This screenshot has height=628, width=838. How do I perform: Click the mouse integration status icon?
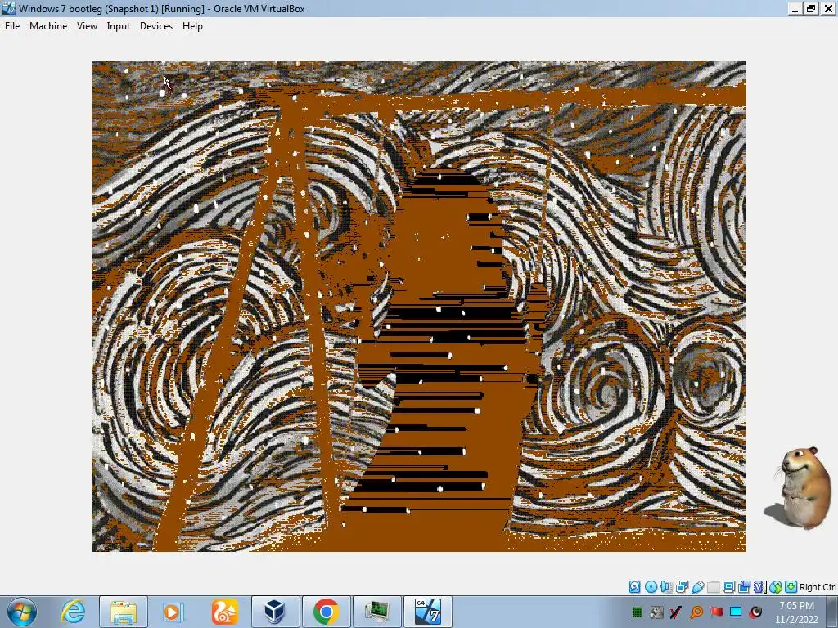click(776, 587)
